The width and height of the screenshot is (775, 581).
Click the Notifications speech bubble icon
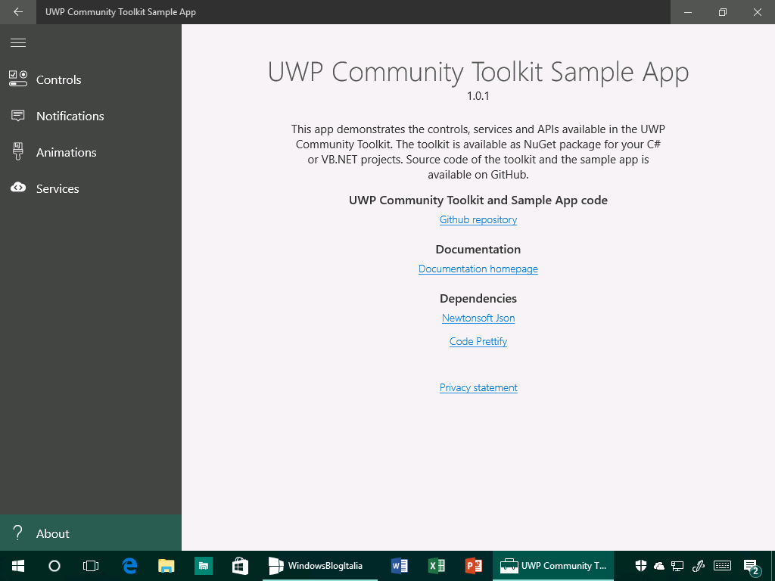click(x=18, y=116)
